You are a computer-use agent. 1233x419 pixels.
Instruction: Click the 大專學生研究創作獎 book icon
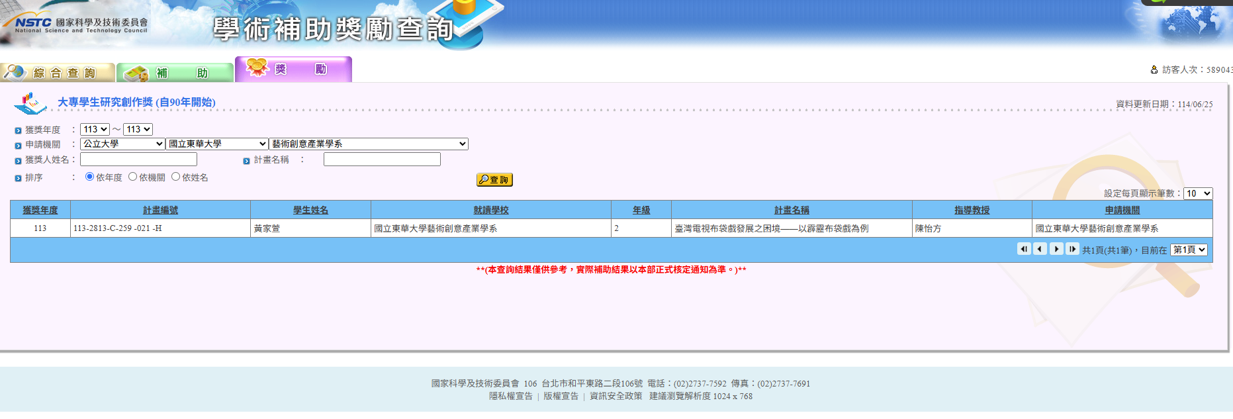[30, 103]
